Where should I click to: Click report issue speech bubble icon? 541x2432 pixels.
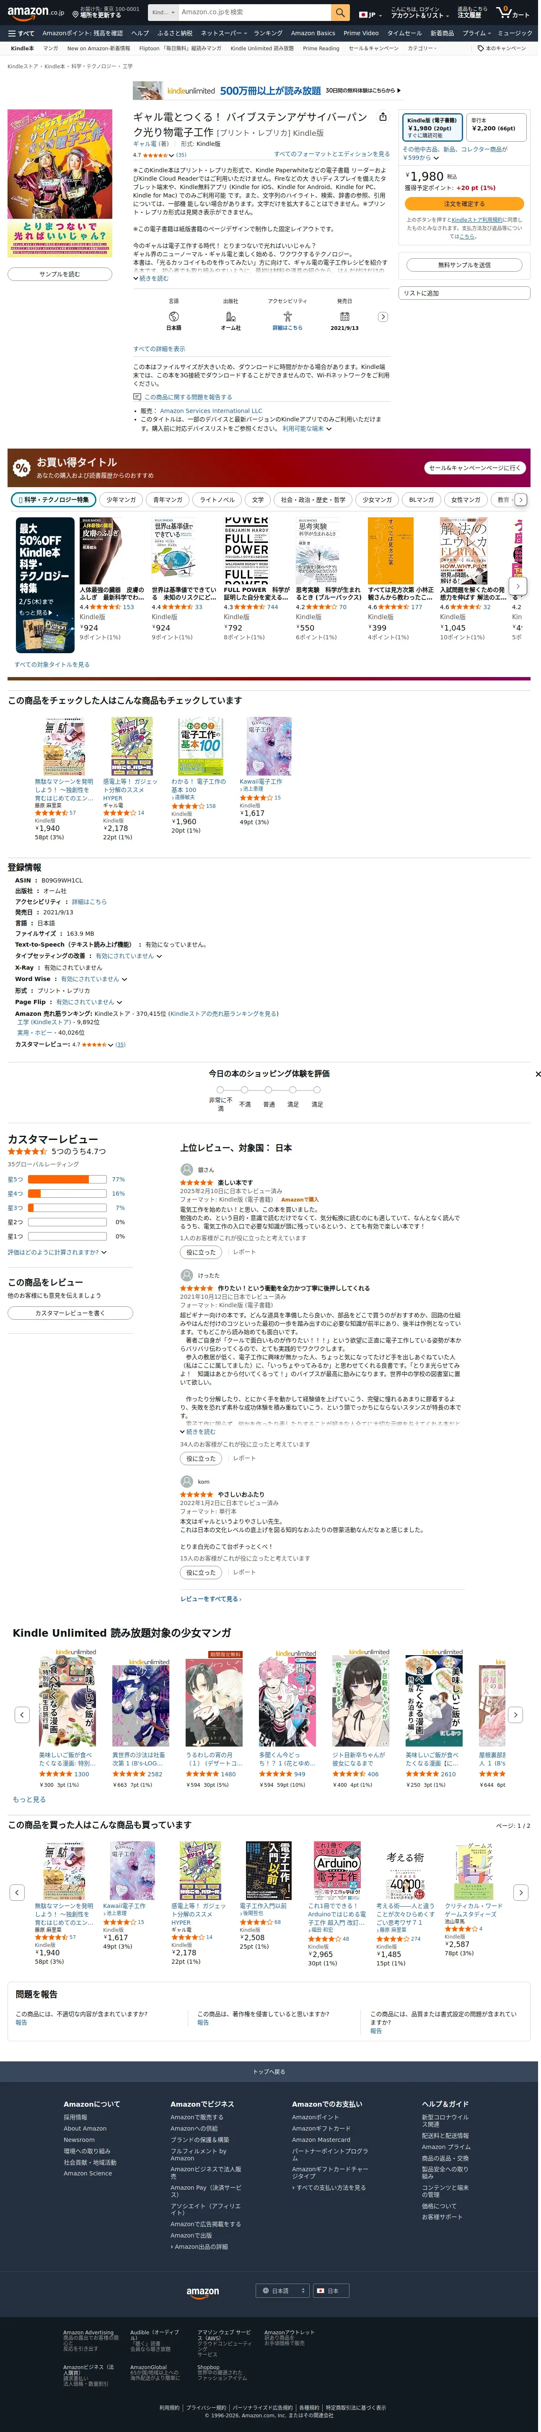pos(137,397)
